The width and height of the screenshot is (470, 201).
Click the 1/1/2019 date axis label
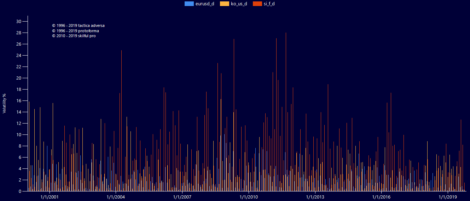coord(447,197)
